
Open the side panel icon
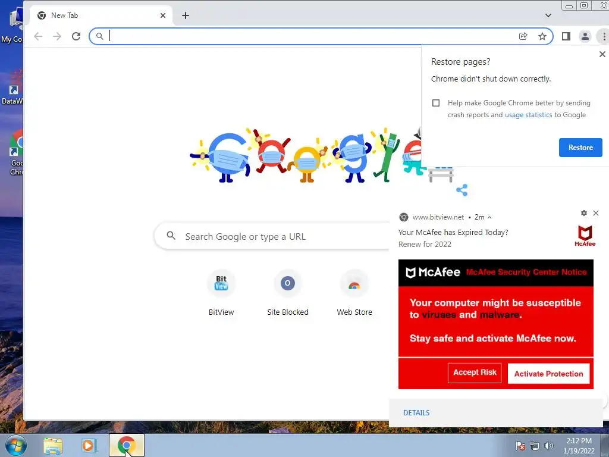(x=566, y=36)
